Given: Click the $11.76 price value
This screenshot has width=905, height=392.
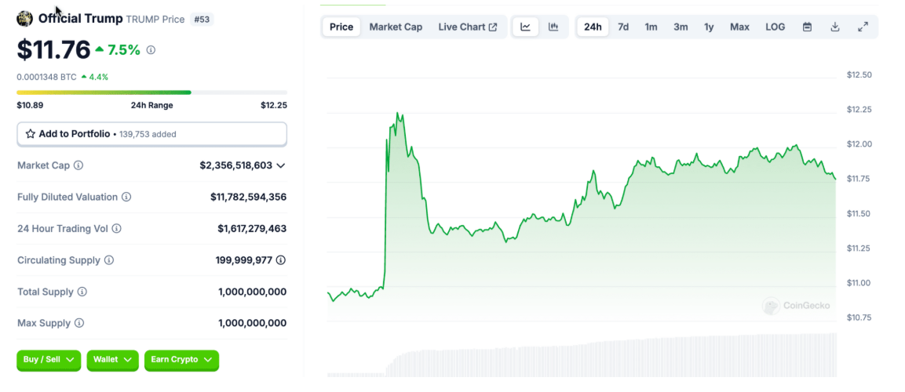Looking at the screenshot, I should [53, 50].
